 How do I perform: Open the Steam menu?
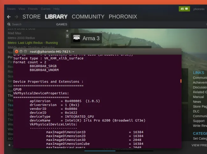(x=11, y=9)
